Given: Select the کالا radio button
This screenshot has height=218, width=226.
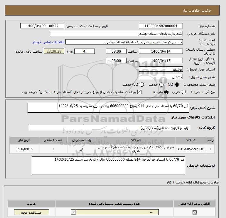Looking at the screenshot, I should click(177, 85).
